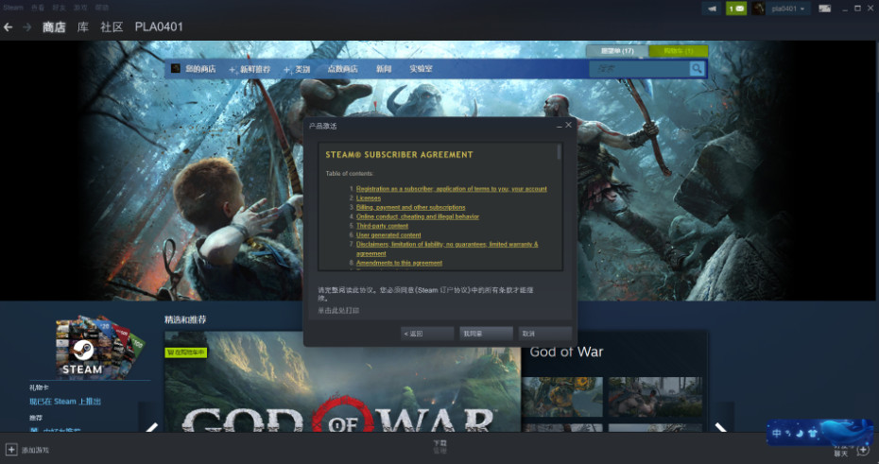Switch to Big Picture mode icon
This screenshot has height=464, width=879.
click(824, 9)
